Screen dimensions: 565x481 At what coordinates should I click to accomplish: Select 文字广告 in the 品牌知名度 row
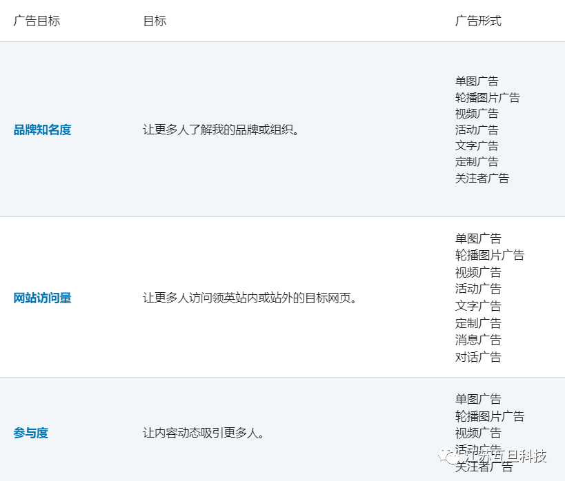[477, 145]
